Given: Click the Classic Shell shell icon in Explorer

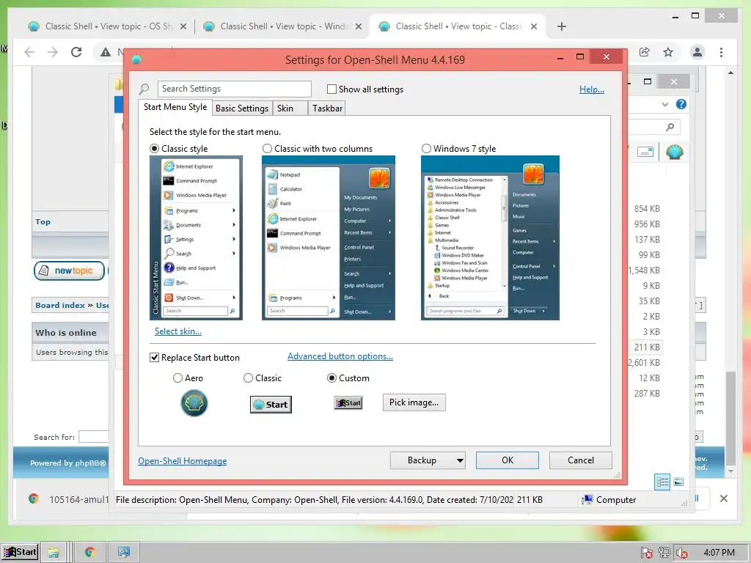Looking at the screenshot, I should pyautogui.click(x=675, y=152).
